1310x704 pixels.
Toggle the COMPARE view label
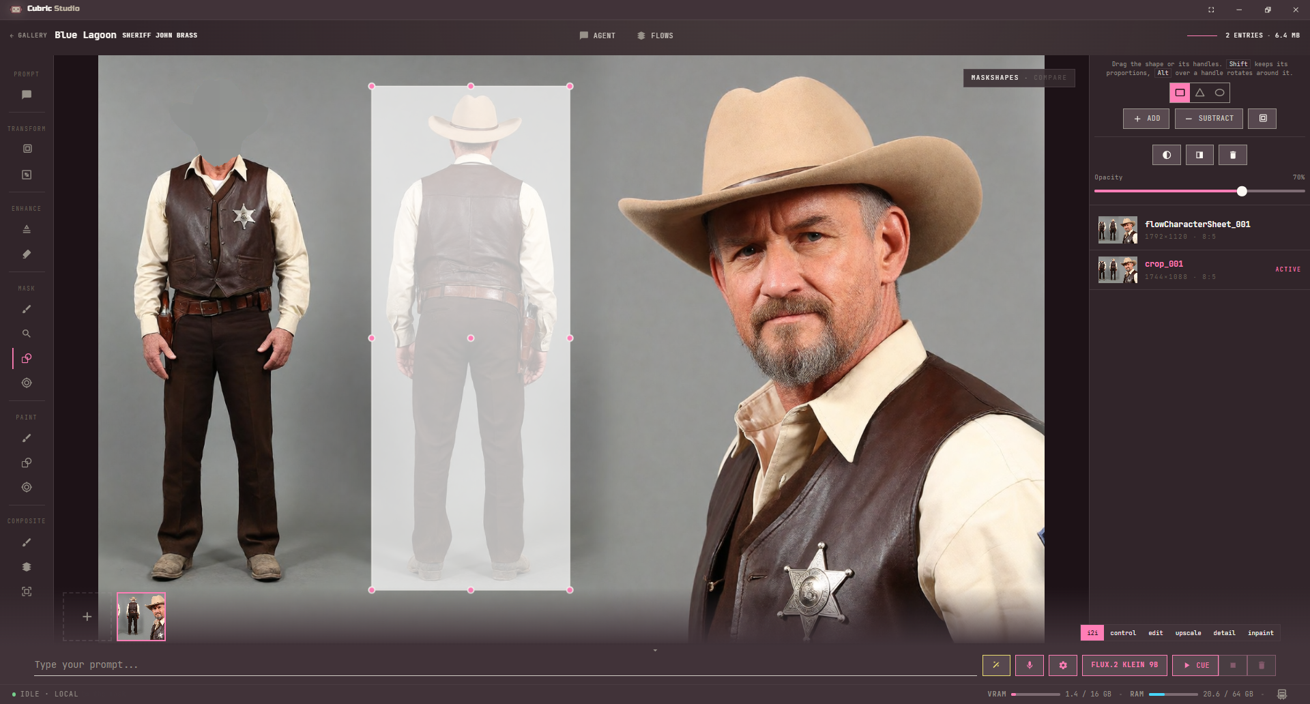(x=1050, y=78)
